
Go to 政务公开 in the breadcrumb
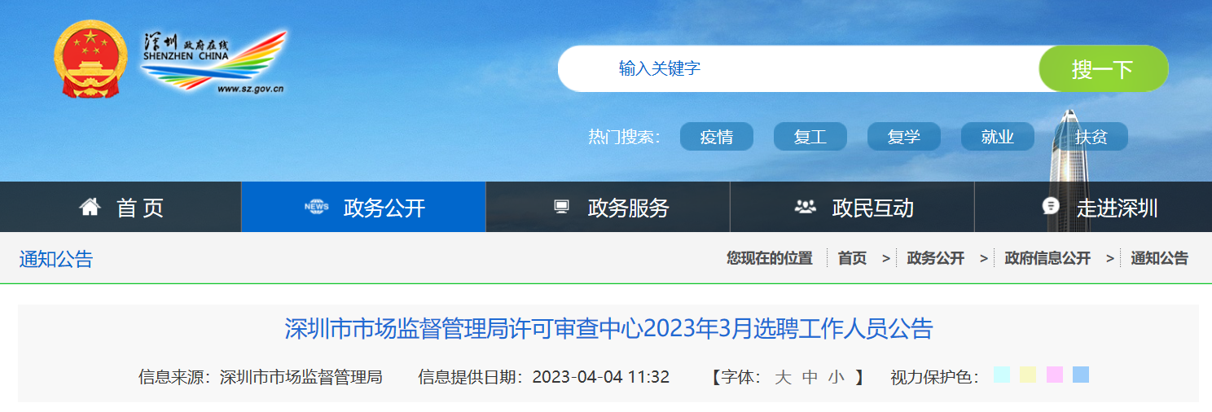(x=935, y=258)
